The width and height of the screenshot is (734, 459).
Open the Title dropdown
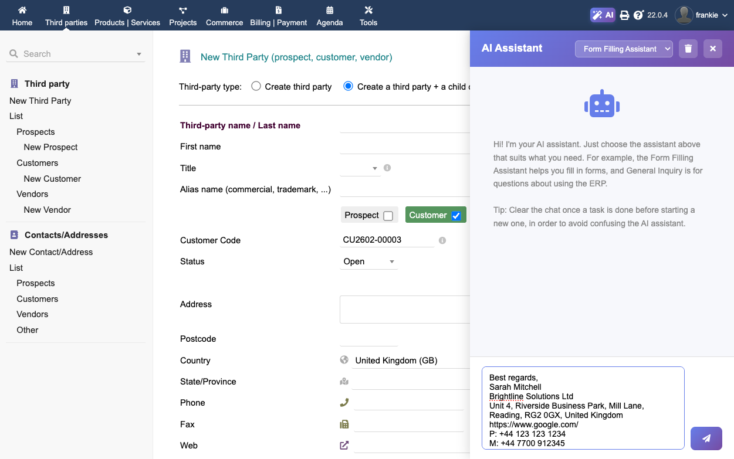[360, 168]
